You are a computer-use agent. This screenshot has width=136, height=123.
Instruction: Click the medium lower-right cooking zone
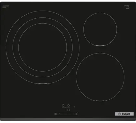(100, 77)
